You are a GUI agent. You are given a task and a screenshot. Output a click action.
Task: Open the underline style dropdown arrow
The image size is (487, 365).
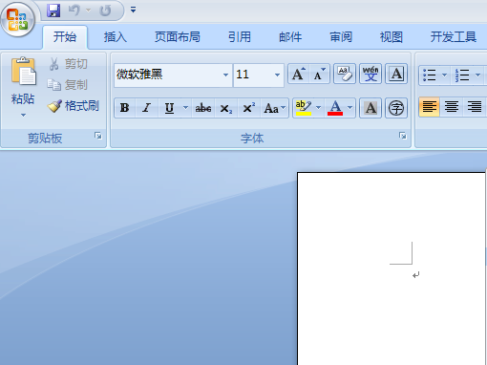click(185, 108)
